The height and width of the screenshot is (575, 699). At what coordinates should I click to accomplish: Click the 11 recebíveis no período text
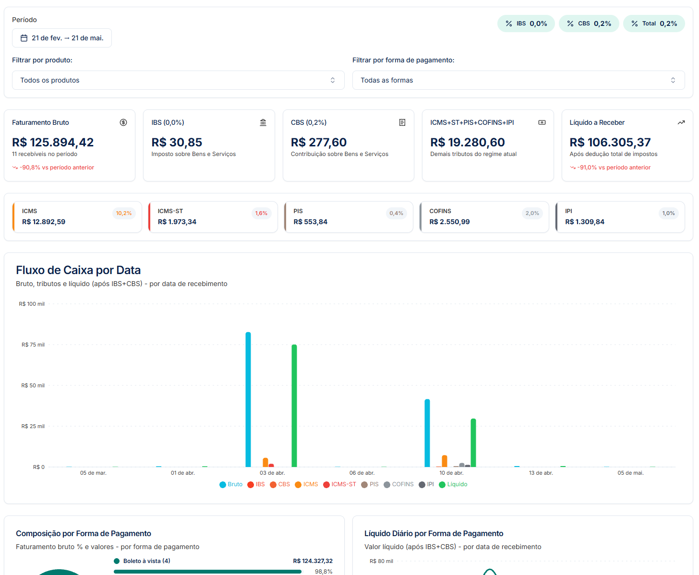(x=45, y=154)
